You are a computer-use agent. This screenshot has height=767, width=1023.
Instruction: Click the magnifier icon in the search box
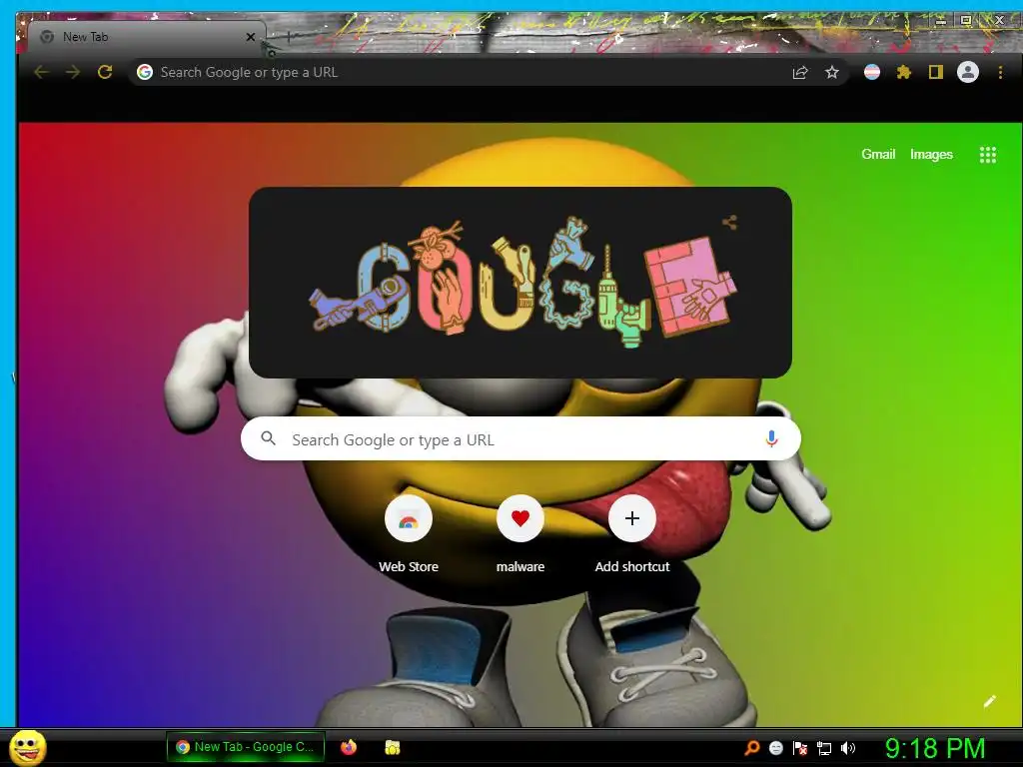(268, 438)
